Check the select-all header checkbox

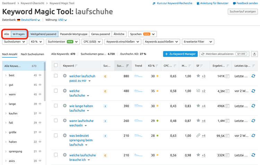pyautogui.click(x=56, y=65)
